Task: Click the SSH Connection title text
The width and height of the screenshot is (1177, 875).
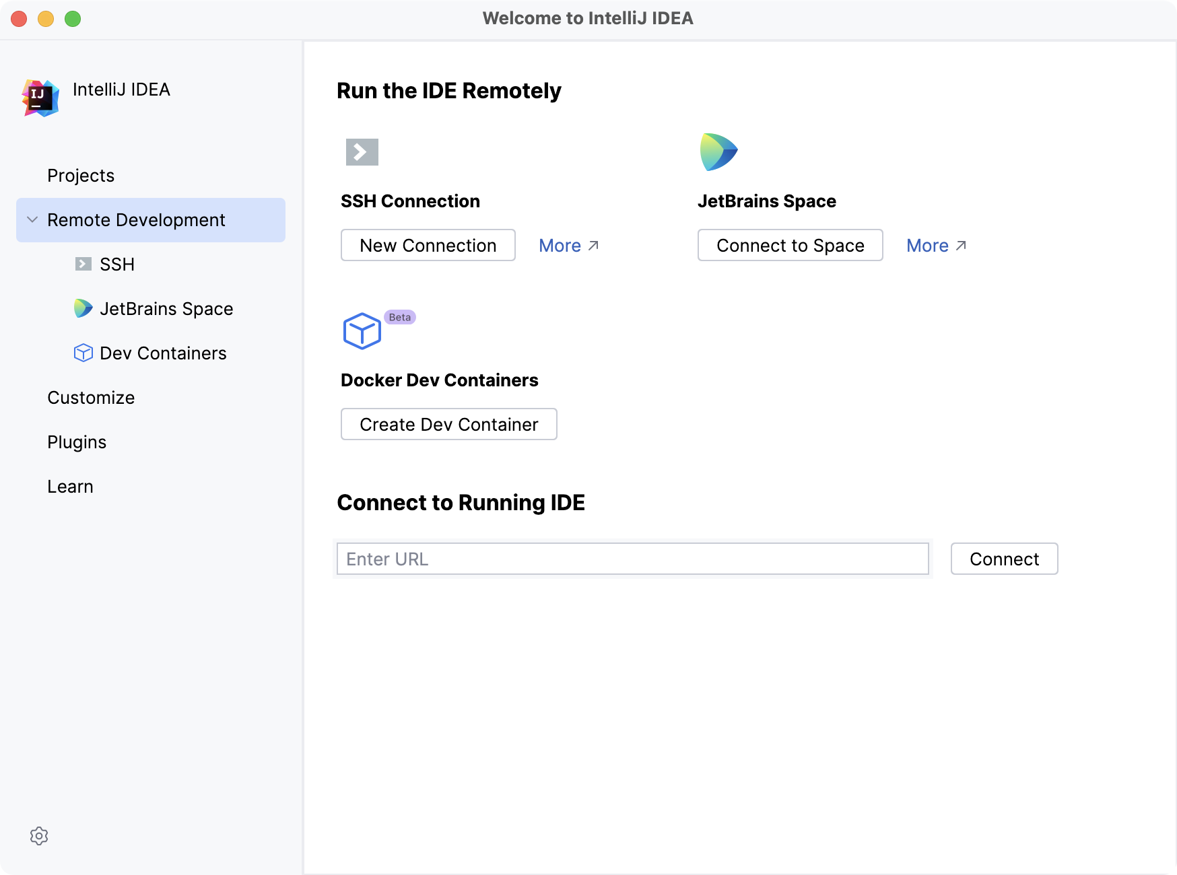Action: [411, 201]
